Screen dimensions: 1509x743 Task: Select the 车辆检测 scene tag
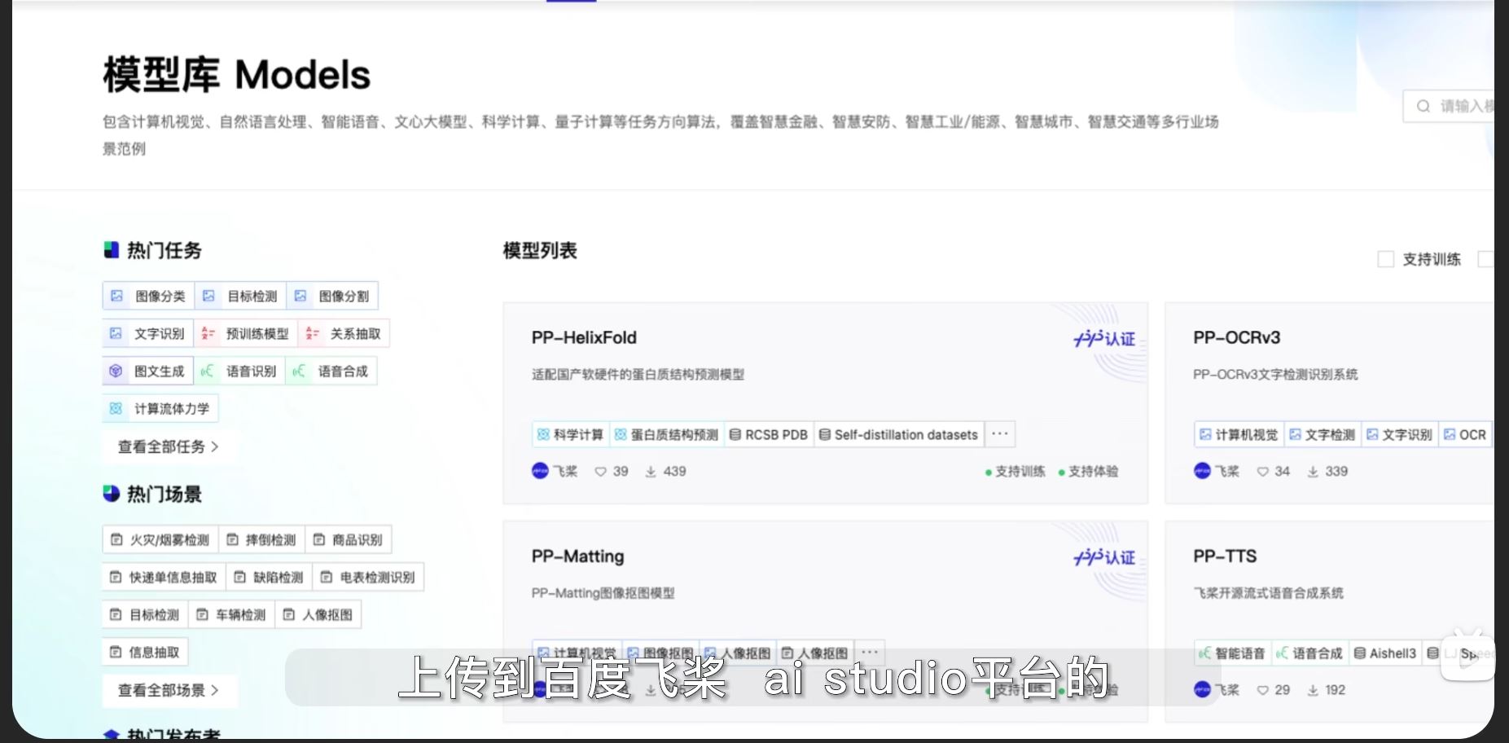(232, 614)
